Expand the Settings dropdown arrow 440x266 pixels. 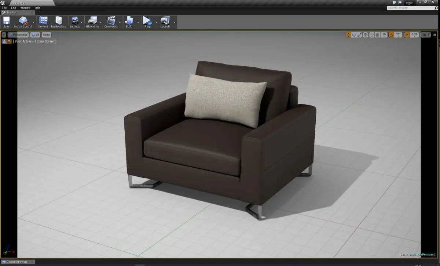point(82,22)
